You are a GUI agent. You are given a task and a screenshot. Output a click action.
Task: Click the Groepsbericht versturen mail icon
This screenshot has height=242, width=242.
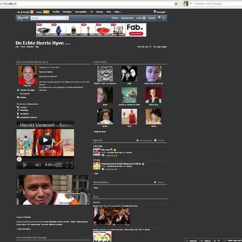[x=18, y=117]
